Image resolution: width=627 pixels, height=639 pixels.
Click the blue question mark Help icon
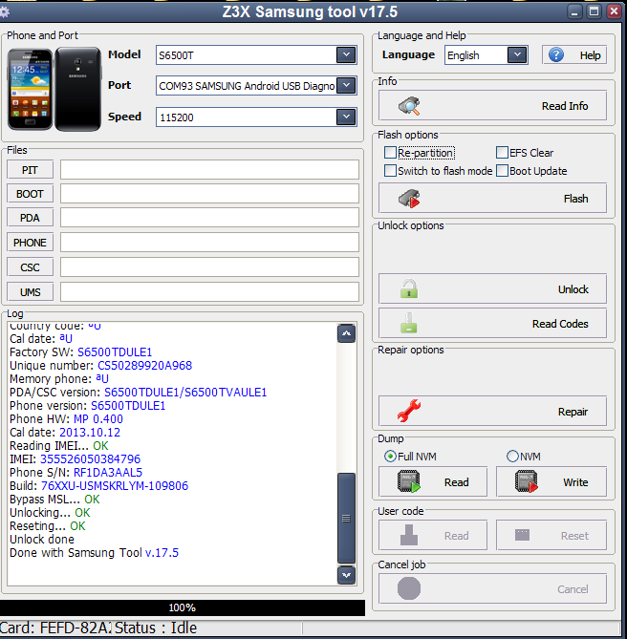556,54
